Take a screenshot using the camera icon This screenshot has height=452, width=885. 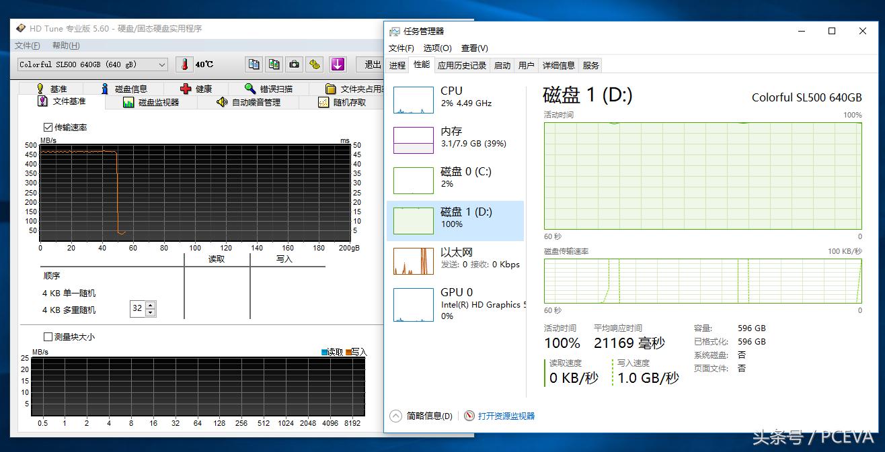[x=294, y=64]
